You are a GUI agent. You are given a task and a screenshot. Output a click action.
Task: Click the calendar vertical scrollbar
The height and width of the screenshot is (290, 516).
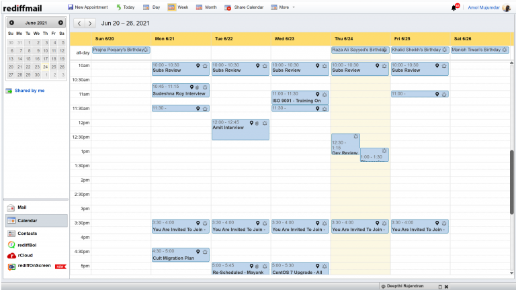pos(512,182)
